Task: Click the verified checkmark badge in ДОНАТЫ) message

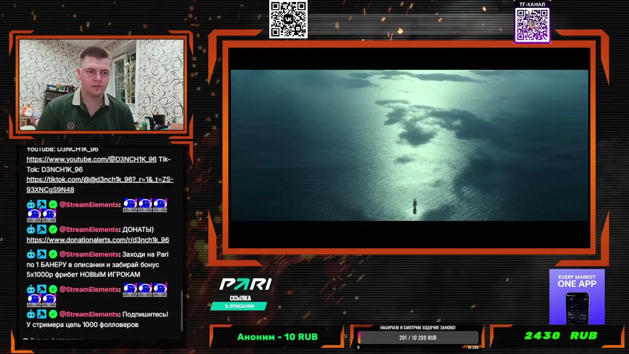Action: pyautogui.click(x=53, y=230)
